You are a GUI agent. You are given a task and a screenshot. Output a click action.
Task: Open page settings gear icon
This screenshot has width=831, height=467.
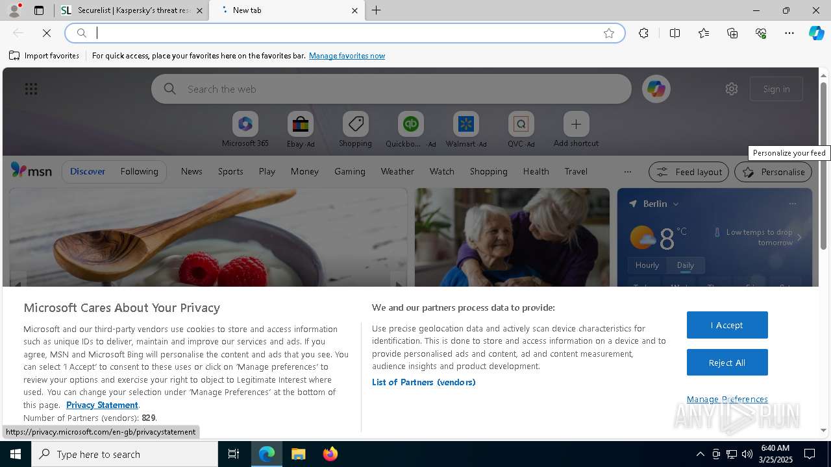tap(732, 89)
